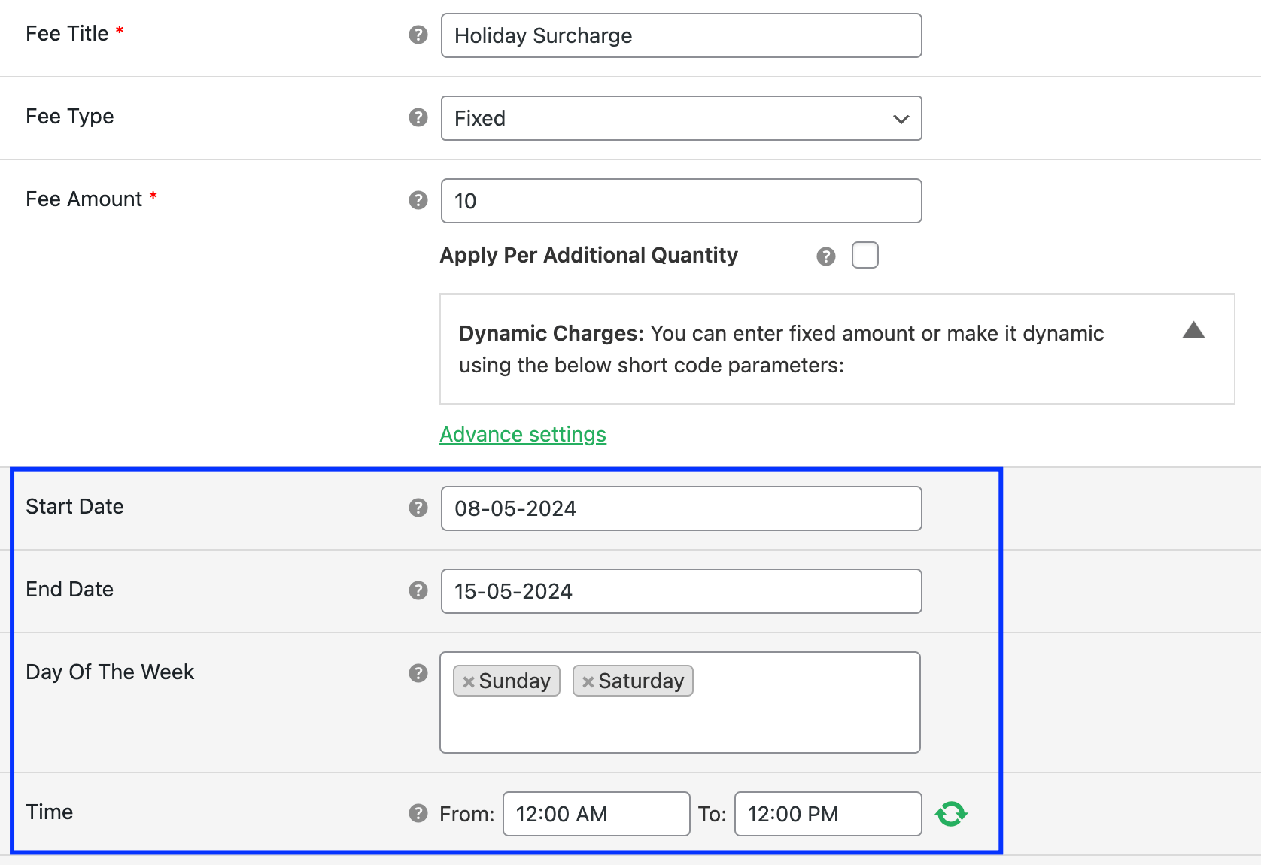The height and width of the screenshot is (865, 1261).
Task: Open the Start Date picker
Action: pos(680,508)
